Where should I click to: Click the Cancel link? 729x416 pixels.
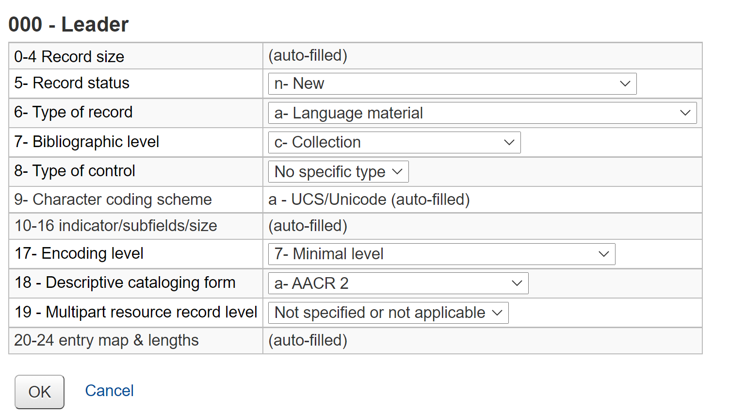[x=109, y=390]
